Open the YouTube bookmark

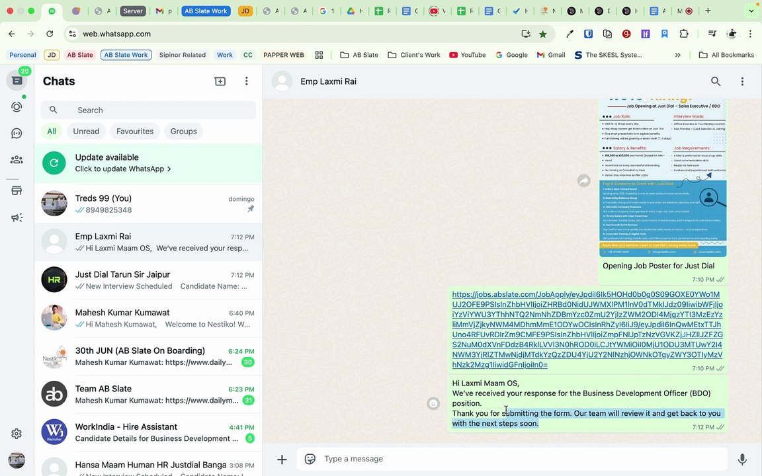[x=468, y=55]
